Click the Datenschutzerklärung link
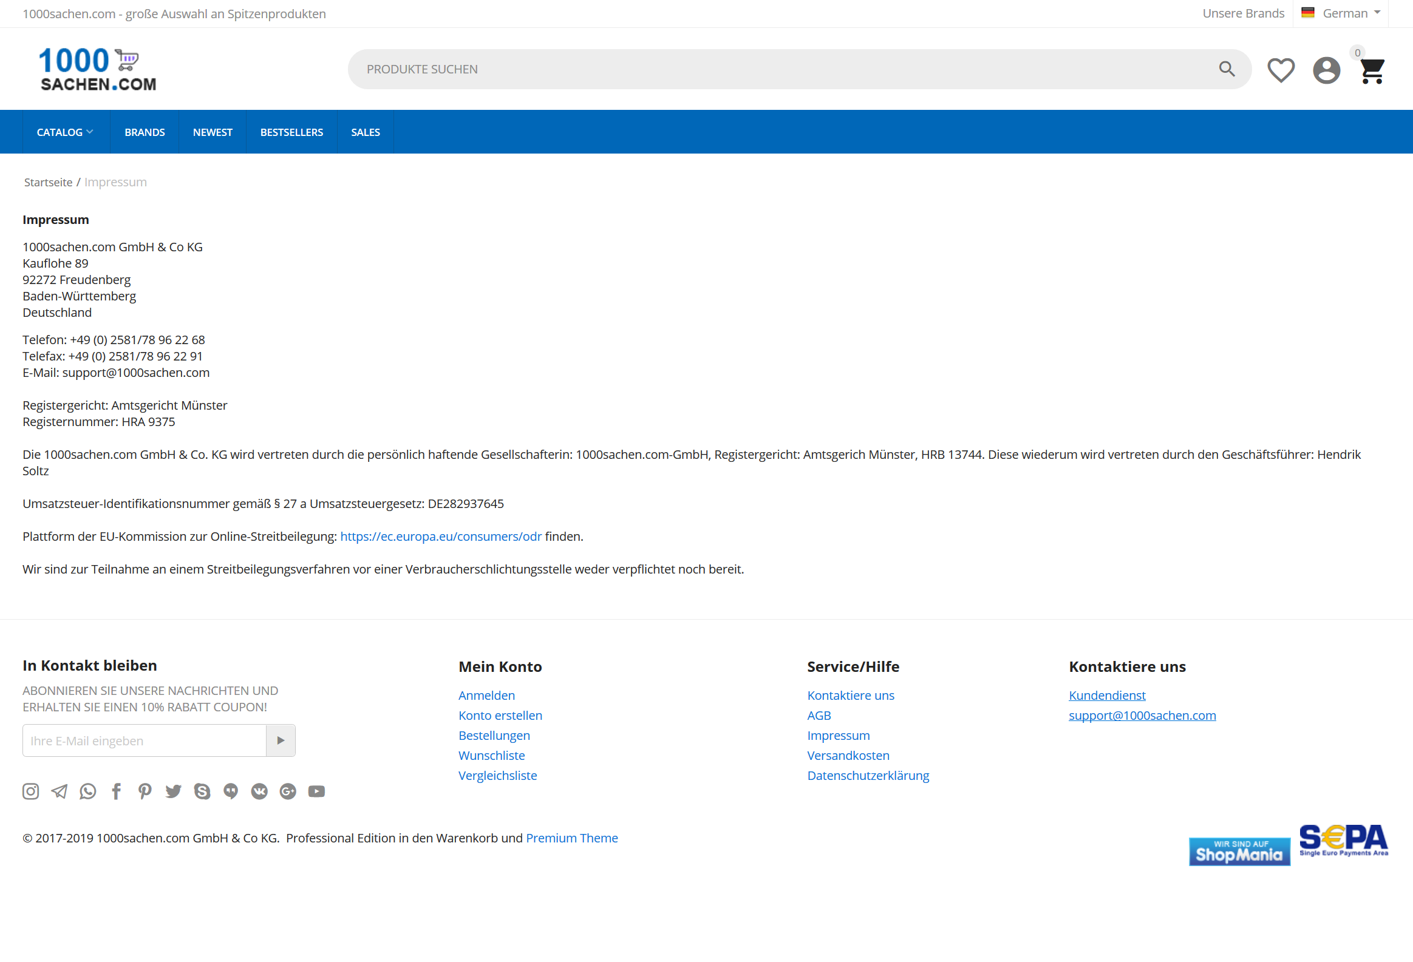 point(868,776)
